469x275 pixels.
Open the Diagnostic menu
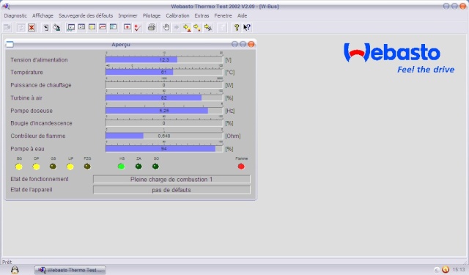click(15, 15)
